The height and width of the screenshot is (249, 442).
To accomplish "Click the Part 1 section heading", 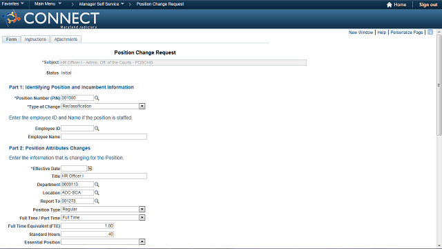I will click(71, 87).
